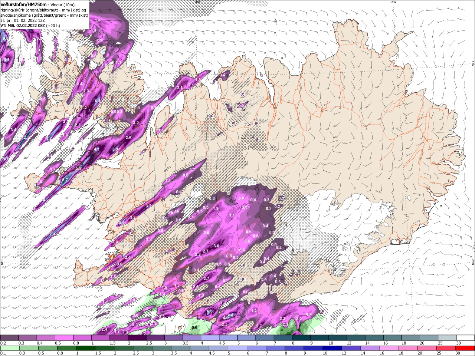Click the 'rigning/skúrir' legend description line
Viewport: 475px width, 356px height.
point(43,10)
